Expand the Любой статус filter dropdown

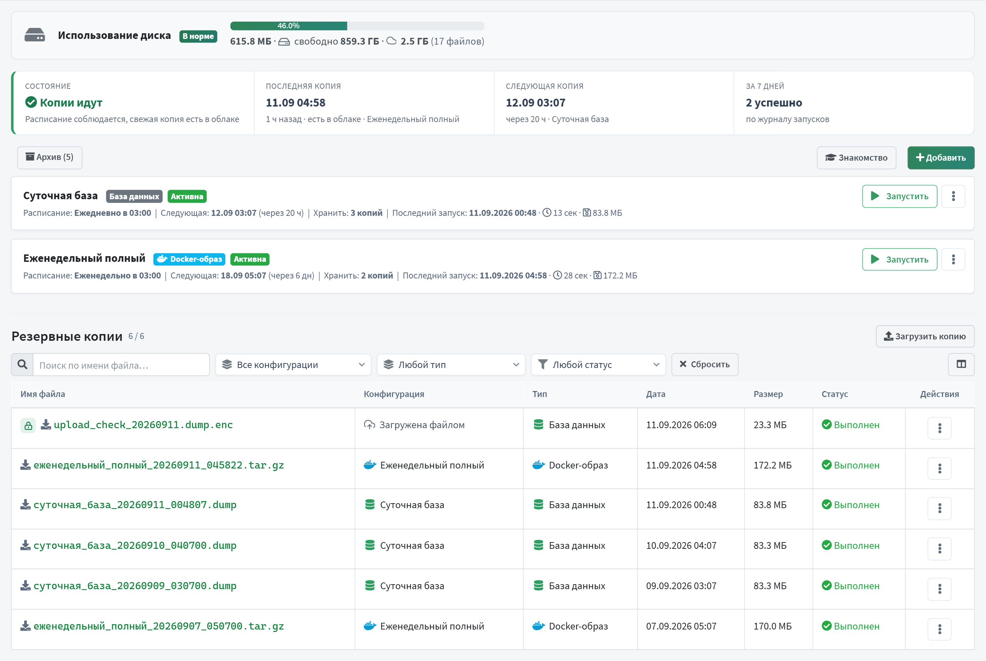(x=598, y=364)
